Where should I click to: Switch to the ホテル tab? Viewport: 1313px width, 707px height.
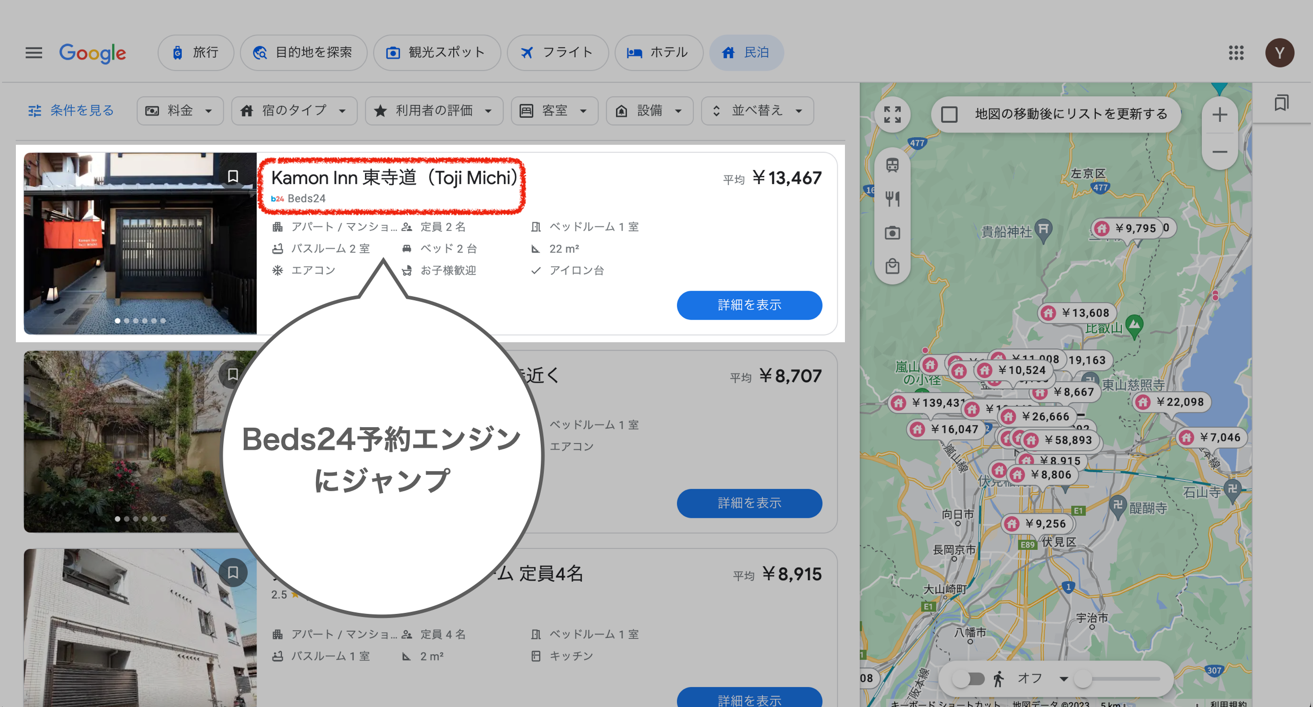(x=658, y=53)
